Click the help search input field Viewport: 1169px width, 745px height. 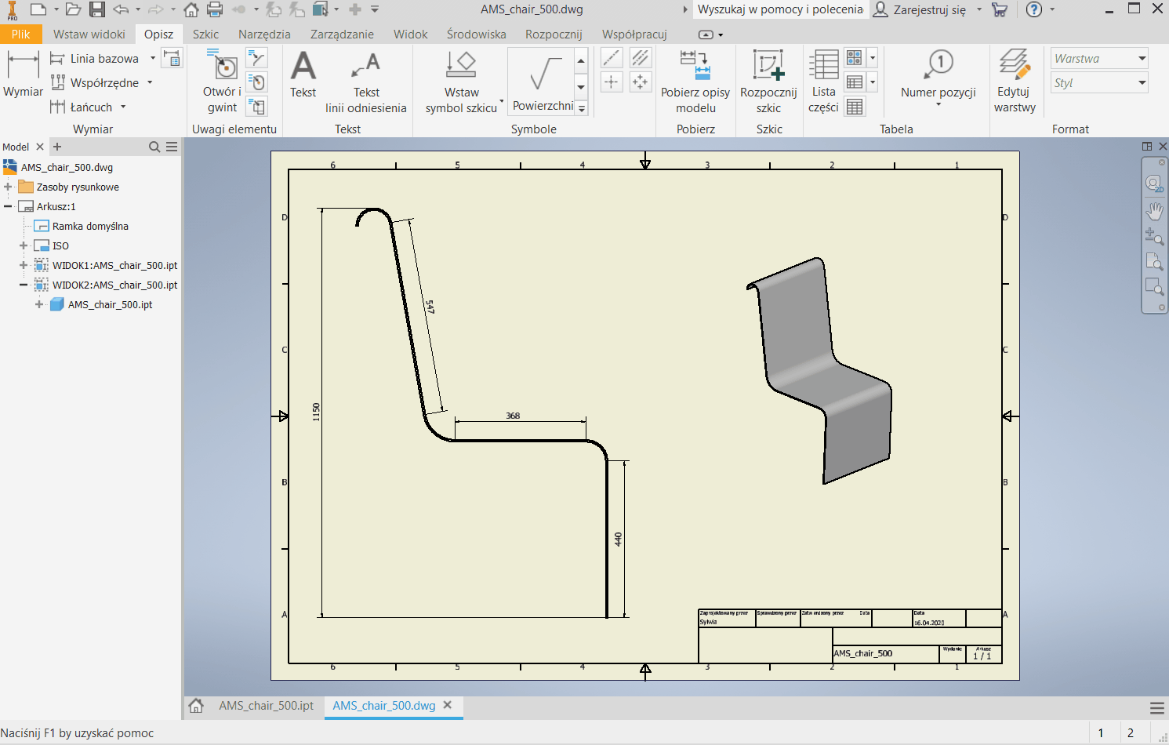779,9
